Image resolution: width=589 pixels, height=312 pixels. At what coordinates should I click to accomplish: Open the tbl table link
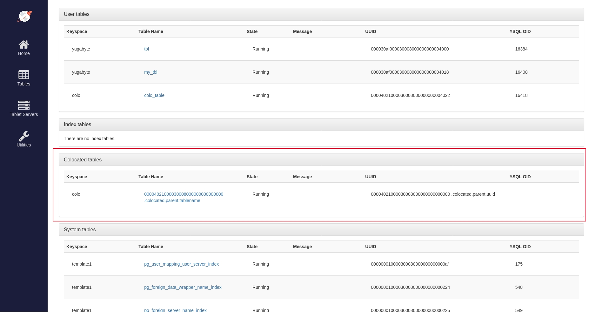tap(146, 49)
